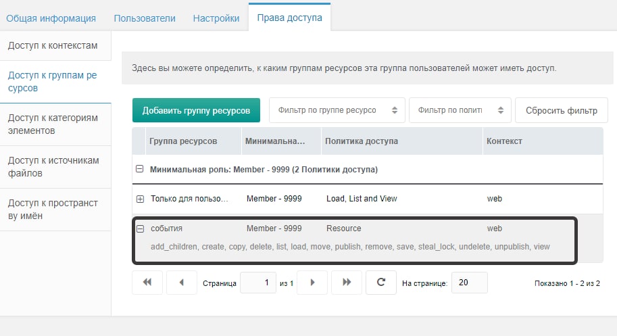Select the 'Resource' policy cell

click(x=343, y=229)
